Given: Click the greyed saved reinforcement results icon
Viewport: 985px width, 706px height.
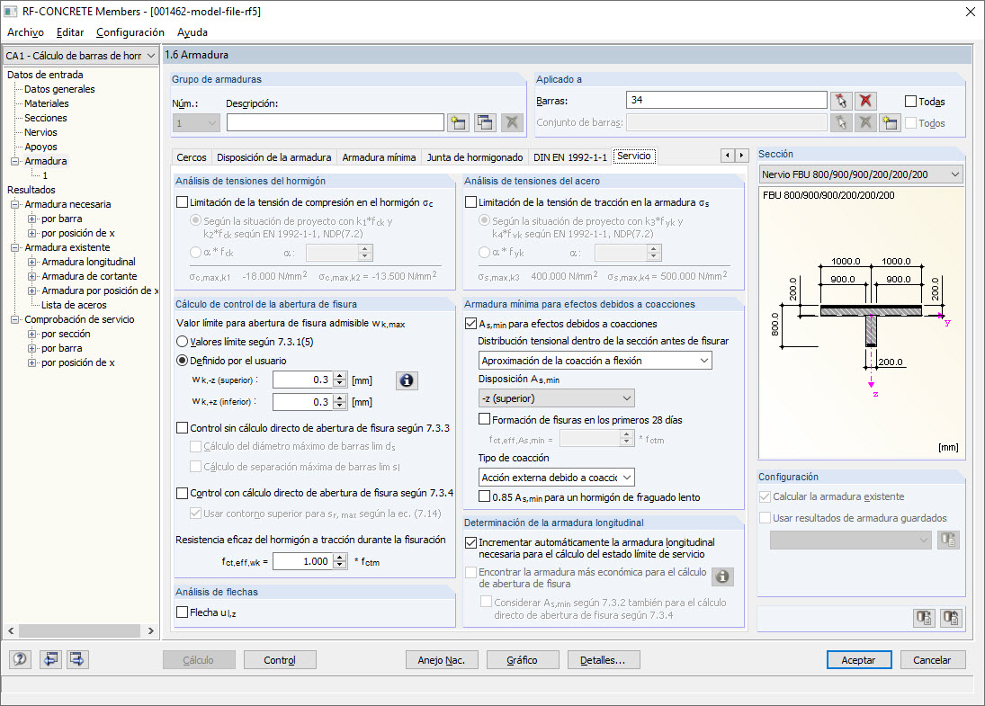Looking at the screenshot, I should coord(948,541).
